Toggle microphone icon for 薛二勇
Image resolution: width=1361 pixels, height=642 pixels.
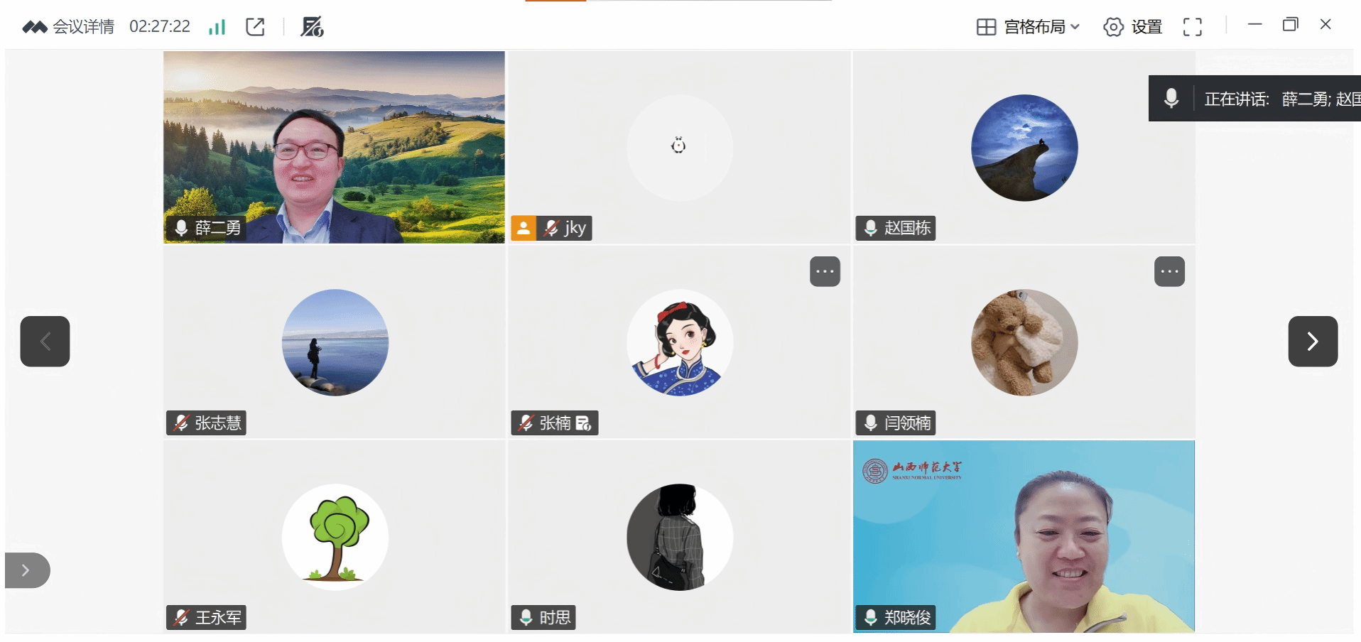[x=181, y=228]
